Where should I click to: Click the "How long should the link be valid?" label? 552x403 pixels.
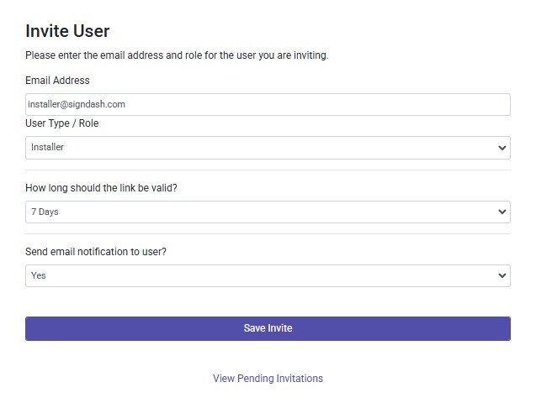(101, 188)
